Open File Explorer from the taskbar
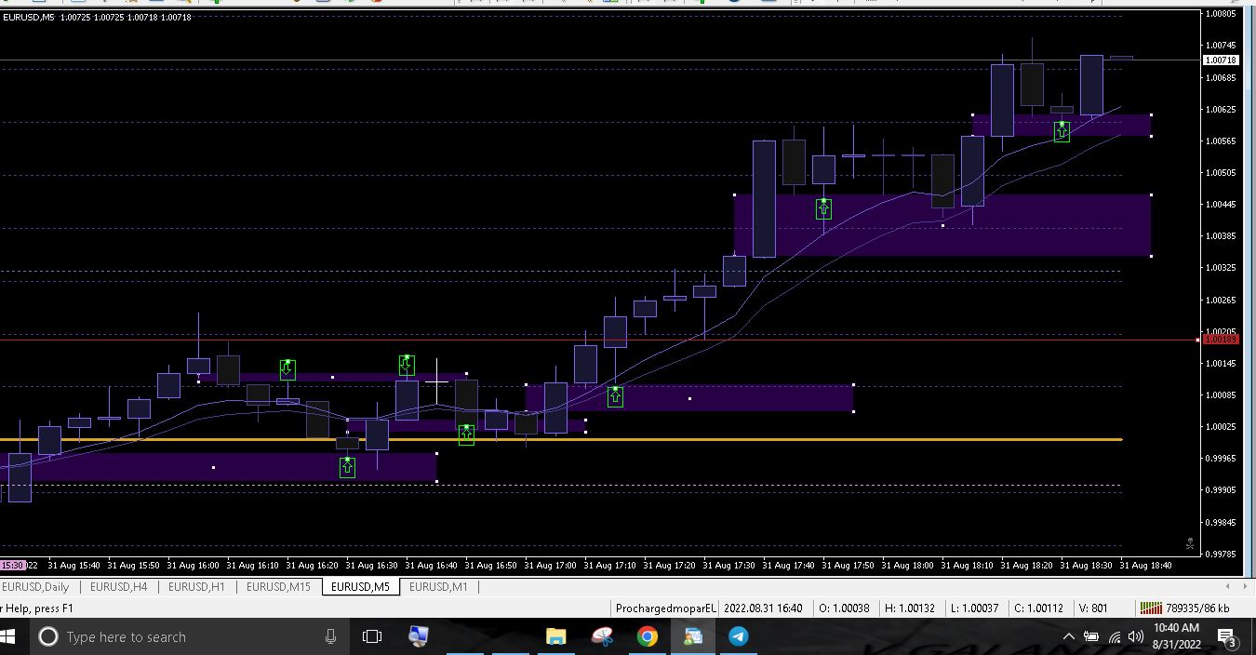Screen dimensions: 1256x655 click(556, 637)
